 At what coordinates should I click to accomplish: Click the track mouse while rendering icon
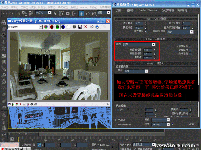pyautogui.click(x=97, y=27)
